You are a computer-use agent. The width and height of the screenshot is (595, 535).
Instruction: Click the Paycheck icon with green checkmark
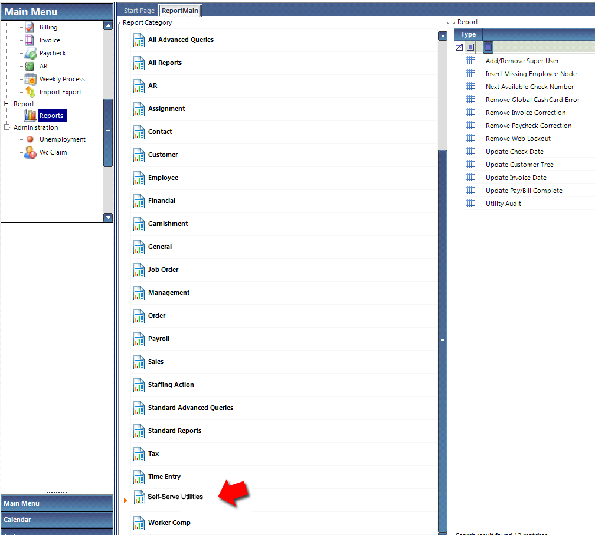30,53
